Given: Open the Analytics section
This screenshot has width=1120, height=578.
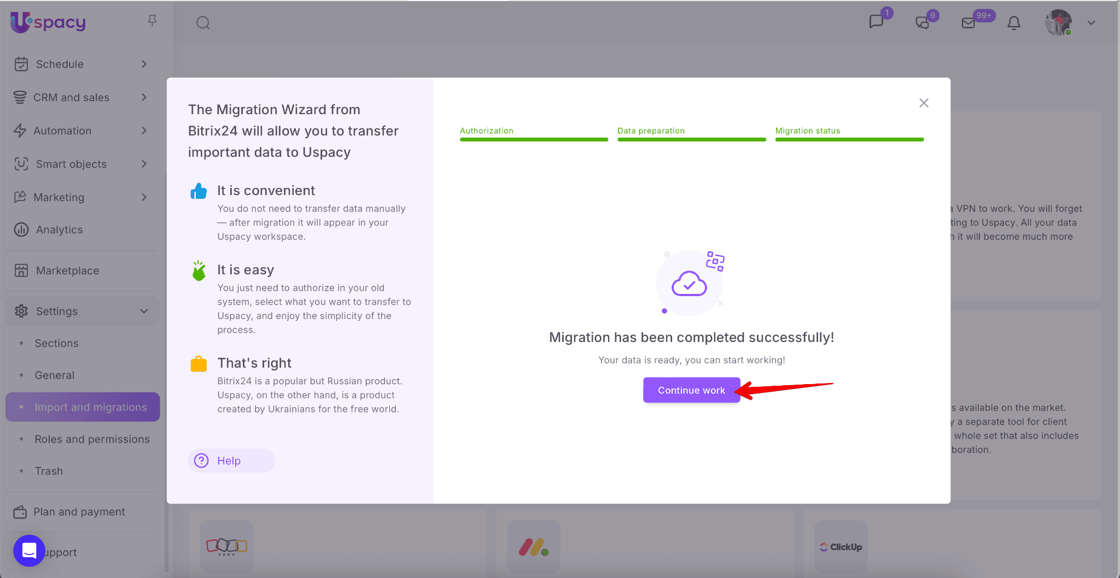Looking at the screenshot, I should [60, 229].
